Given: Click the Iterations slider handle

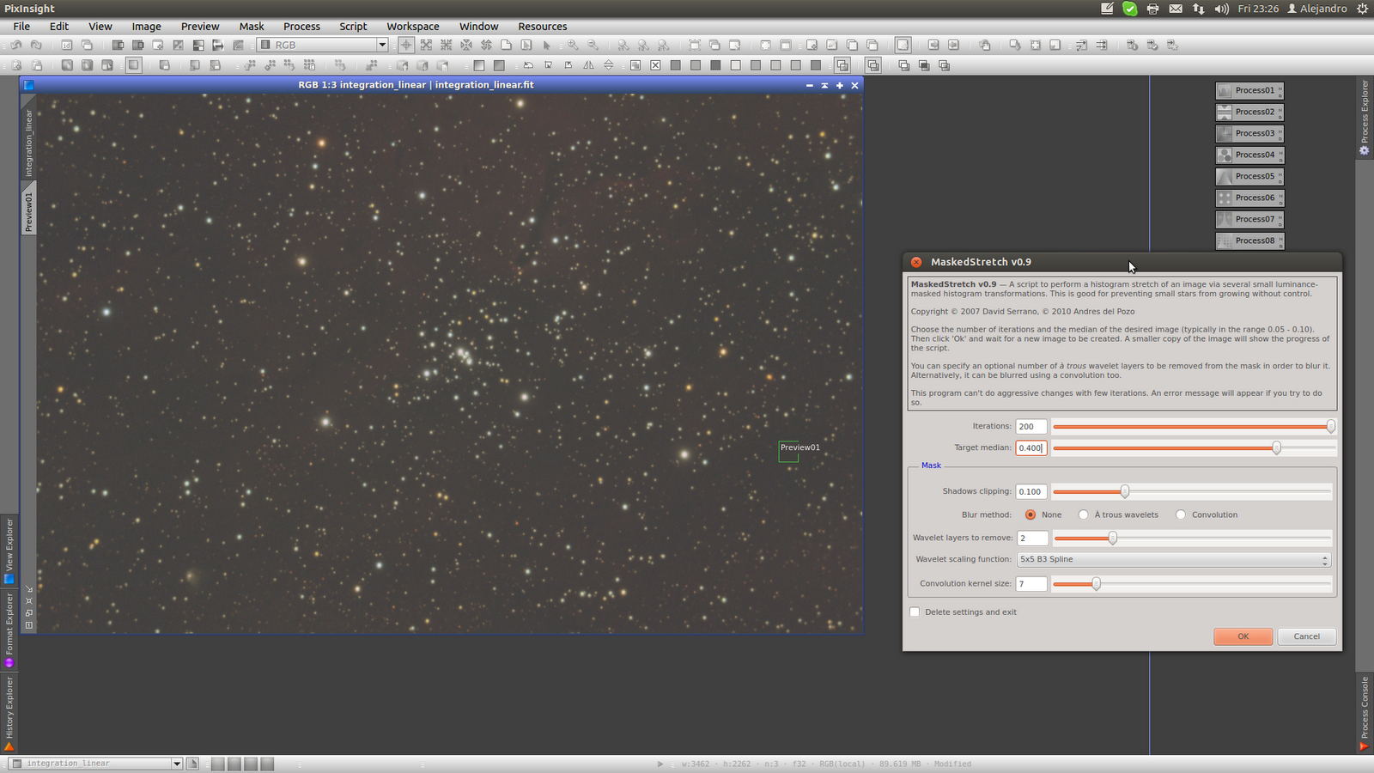Looking at the screenshot, I should (x=1331, y=426).
